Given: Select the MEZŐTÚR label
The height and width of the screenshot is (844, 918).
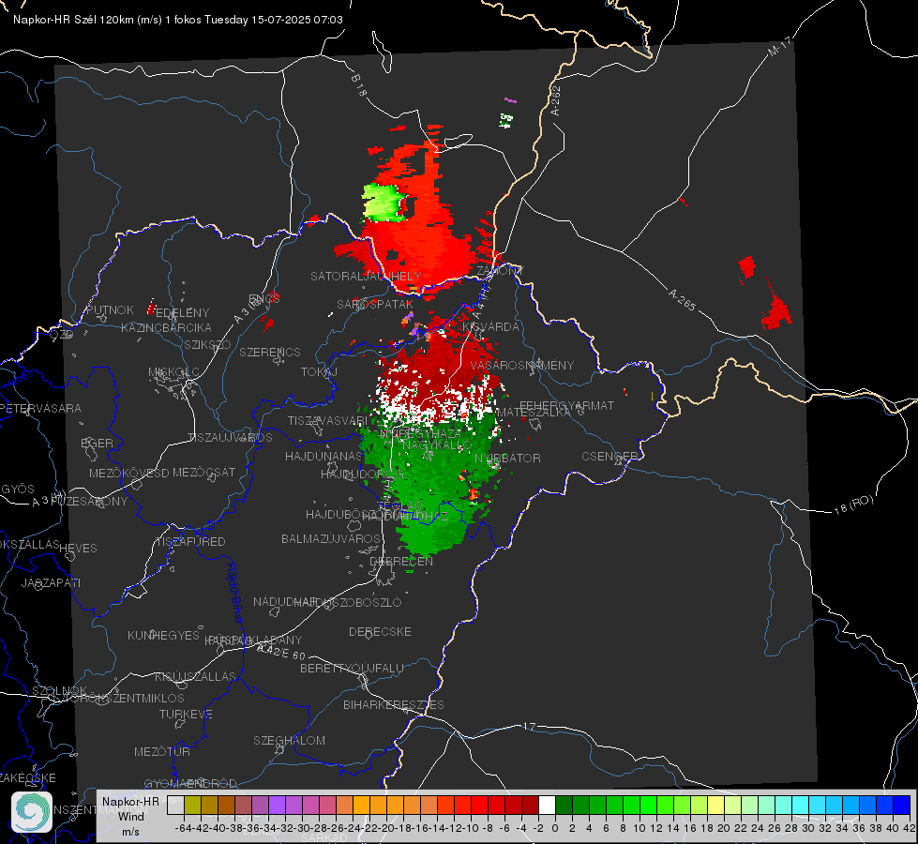Looking at the screenshot, I should [x=162, y=751].
